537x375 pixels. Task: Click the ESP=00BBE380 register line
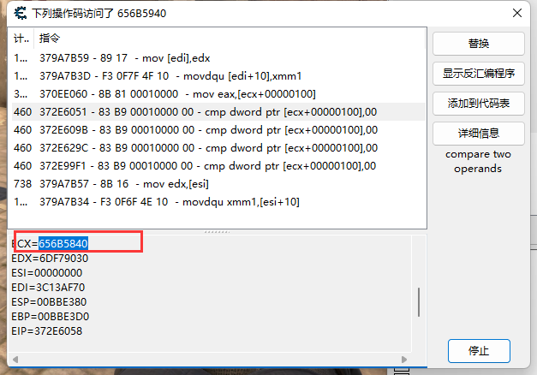click(49, 302)
